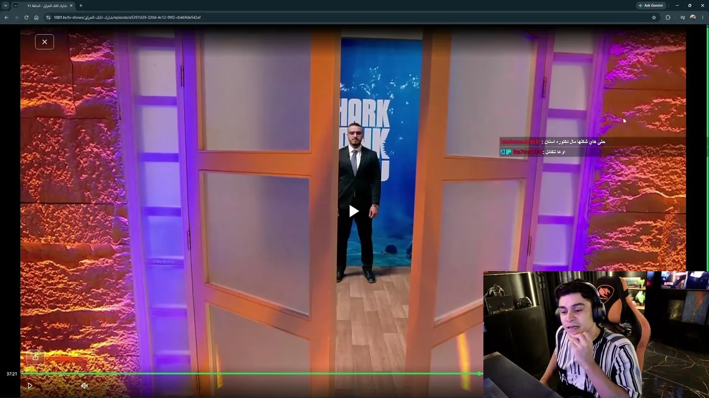Select the شارك تانك العراق browser tab
This screenshot has width=709, height=398.
(x=43, y=6)
